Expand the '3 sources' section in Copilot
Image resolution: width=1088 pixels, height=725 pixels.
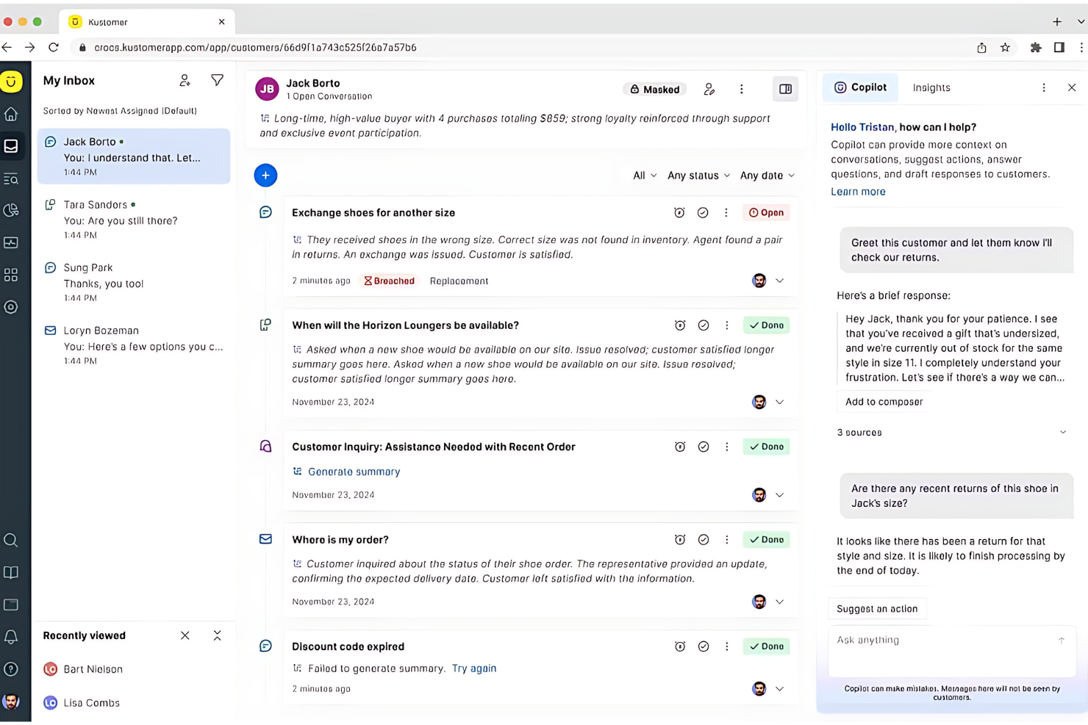coord(859,432)
